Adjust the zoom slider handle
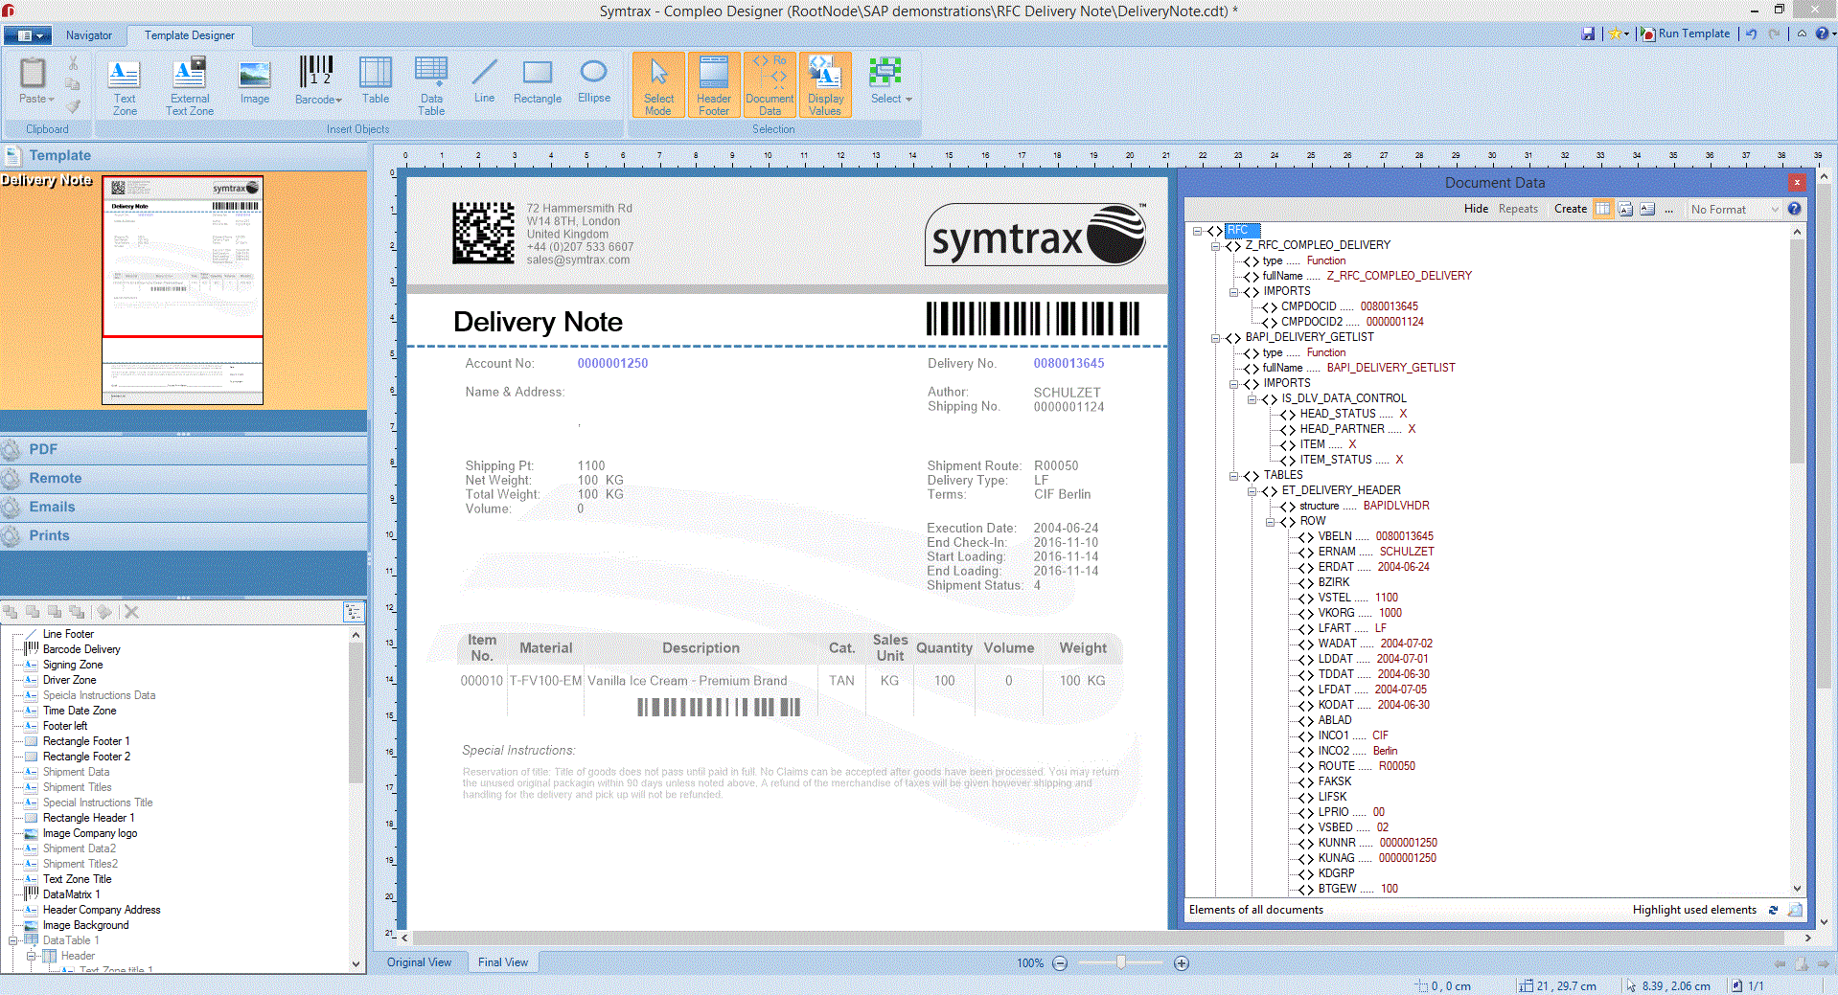 coord(1120,962)
